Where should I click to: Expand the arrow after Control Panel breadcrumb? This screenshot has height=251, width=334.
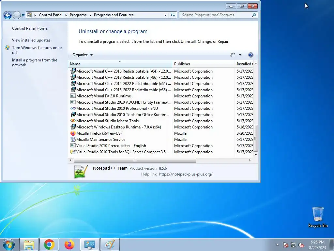coord(66,15)
